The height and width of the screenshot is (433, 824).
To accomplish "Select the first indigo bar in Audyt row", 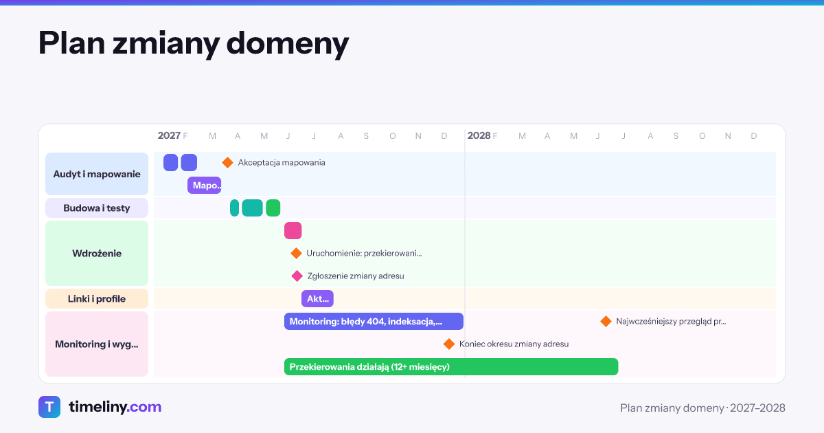I will click(x=171, y=162).
